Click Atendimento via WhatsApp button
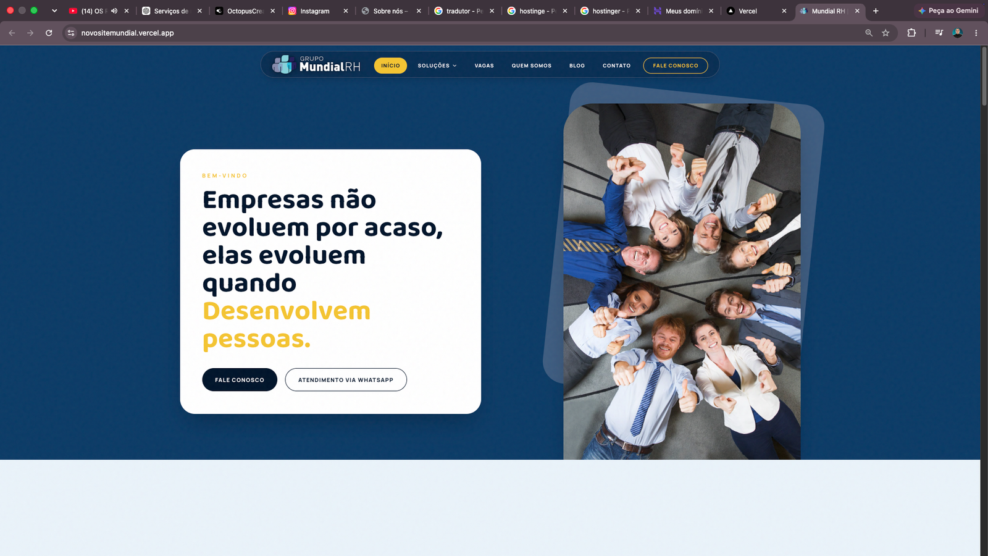 click(346, 380)
